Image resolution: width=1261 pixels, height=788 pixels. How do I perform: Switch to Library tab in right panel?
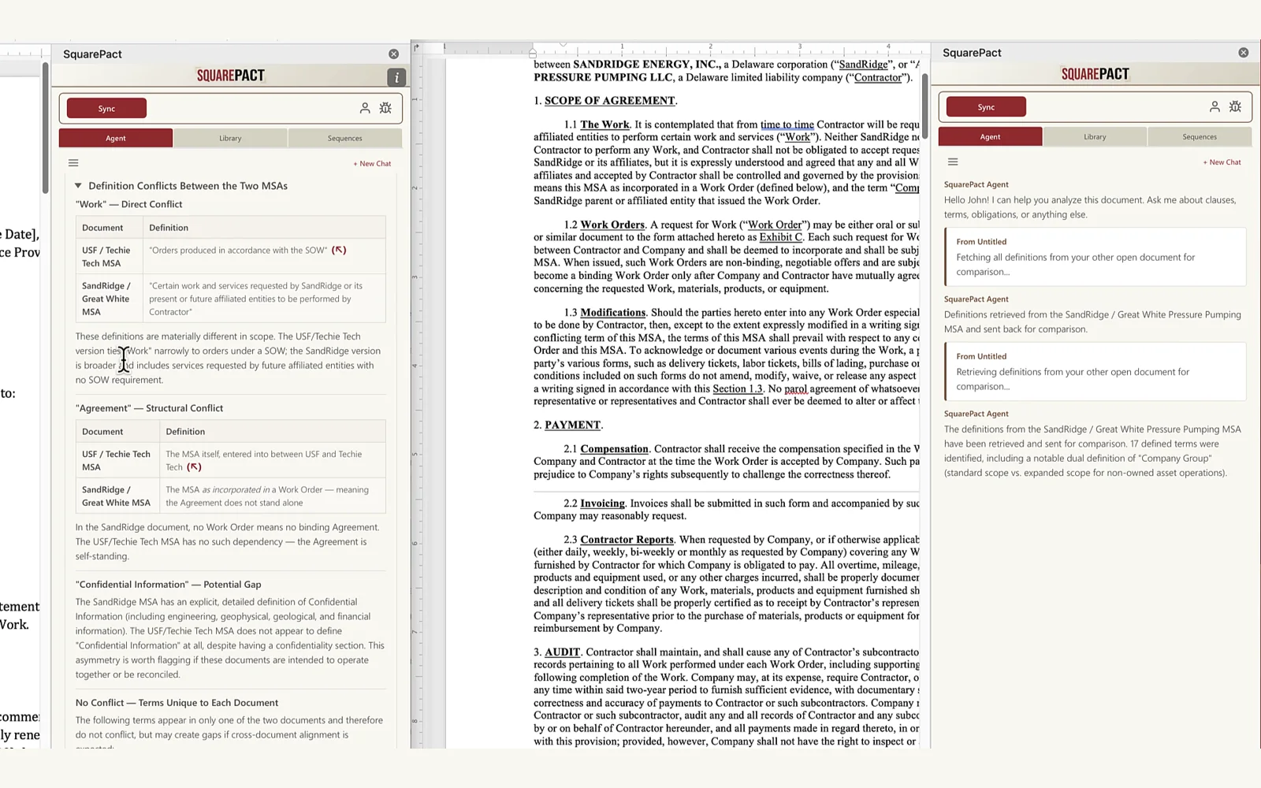(x=1095, y=136)
